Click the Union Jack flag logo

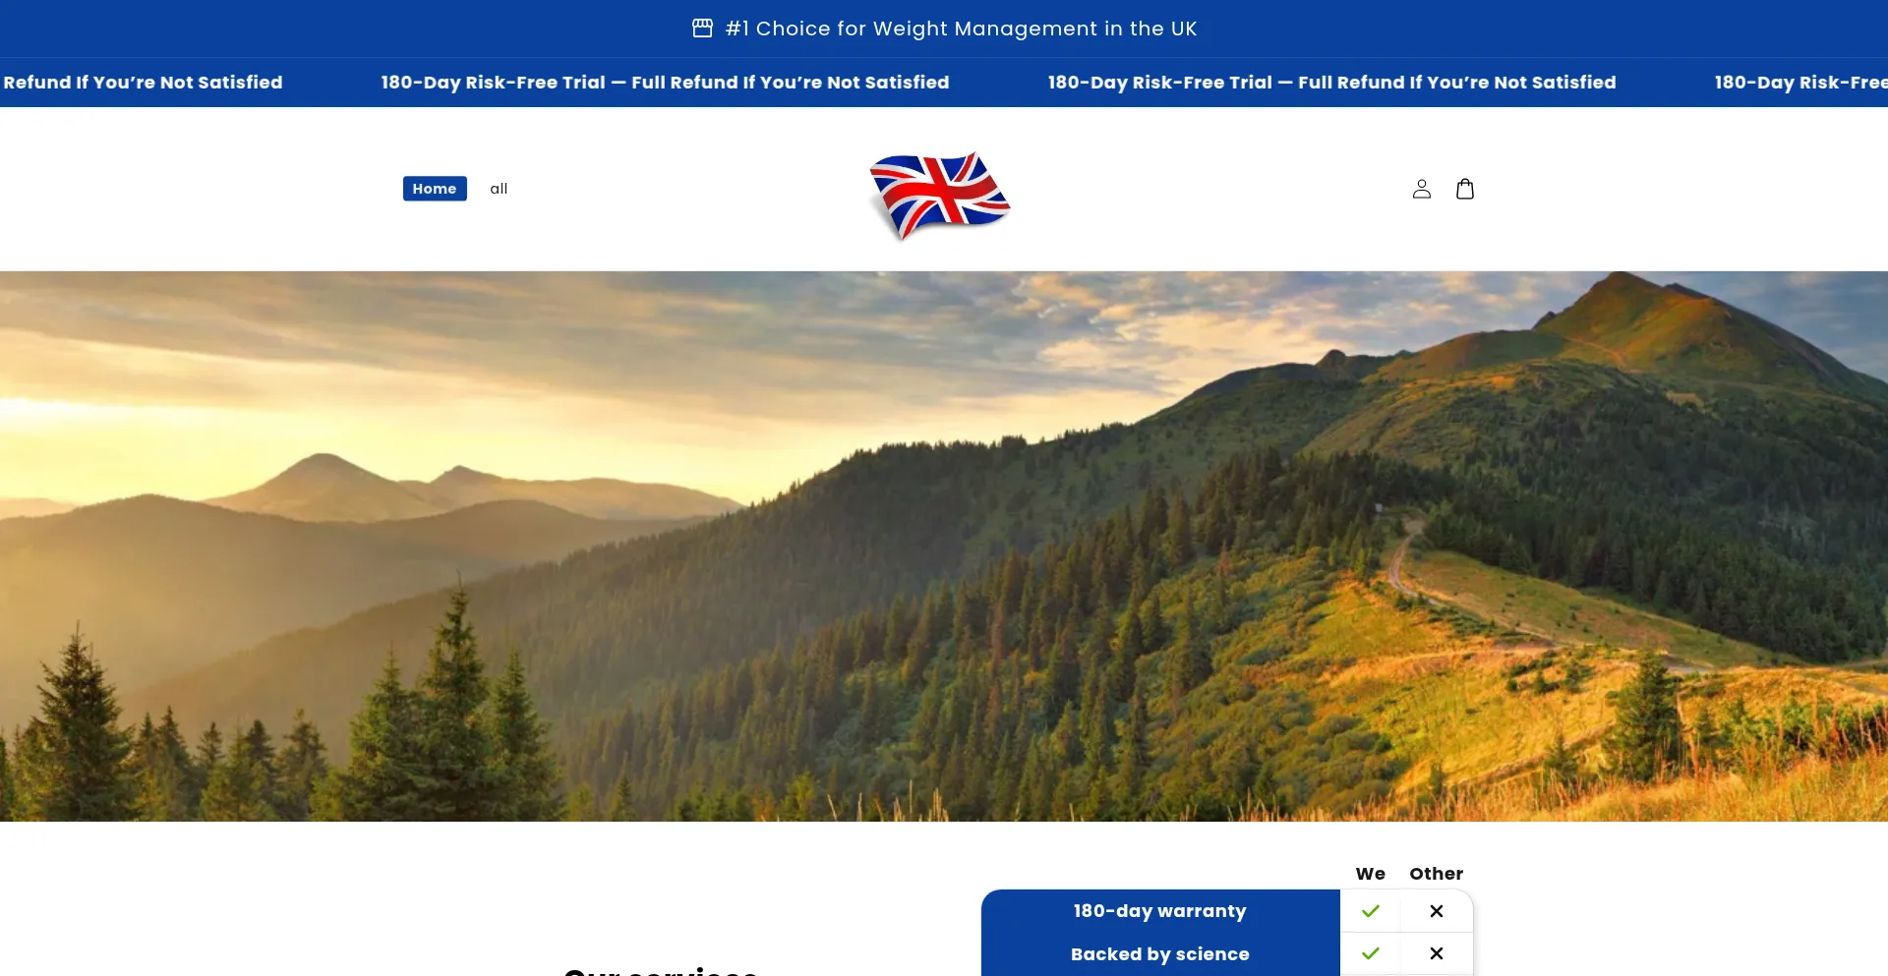point(940,195)
